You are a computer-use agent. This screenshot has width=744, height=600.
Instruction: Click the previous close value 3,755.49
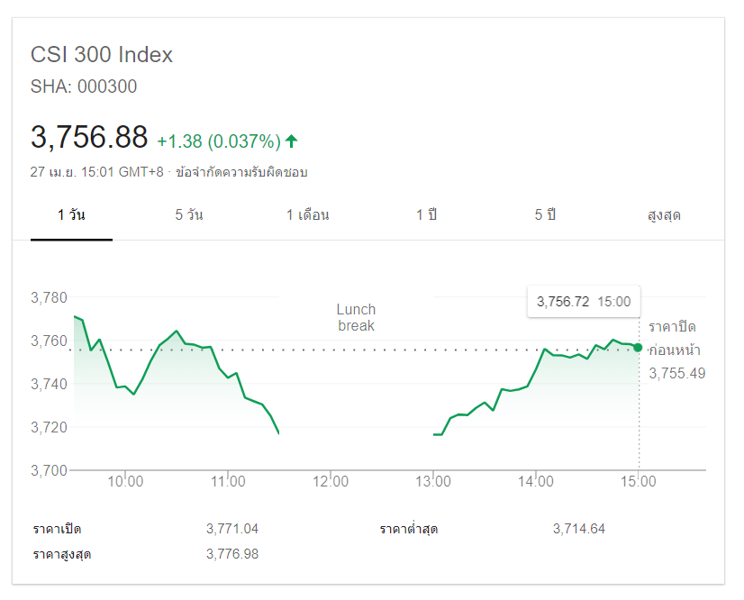tap(676, 373)
